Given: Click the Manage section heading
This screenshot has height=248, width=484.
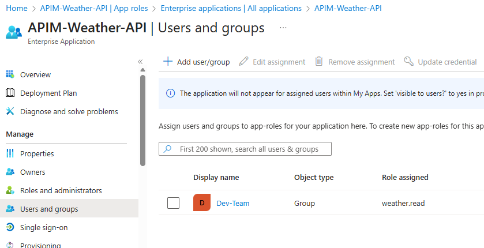Looking at the screenshot, I should 20,134.
